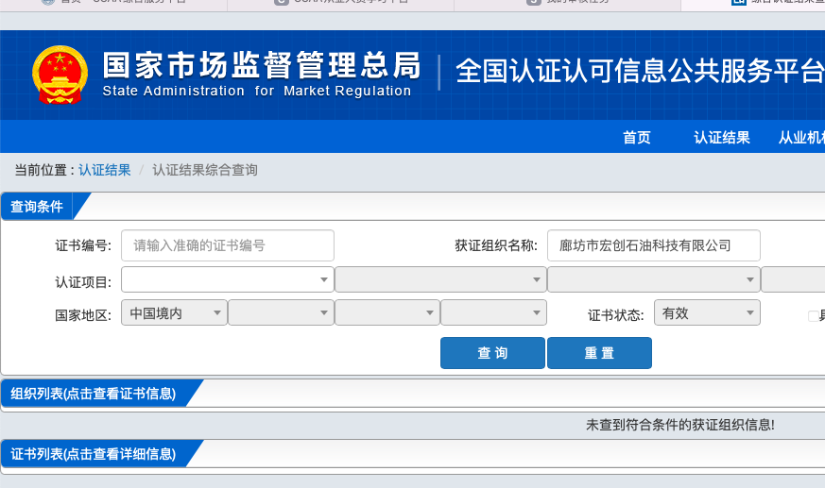Open the 认证结果 navigation menu item
Viewport: 825px width, 488px height.
pyautogui.click(x=722, y=138)
